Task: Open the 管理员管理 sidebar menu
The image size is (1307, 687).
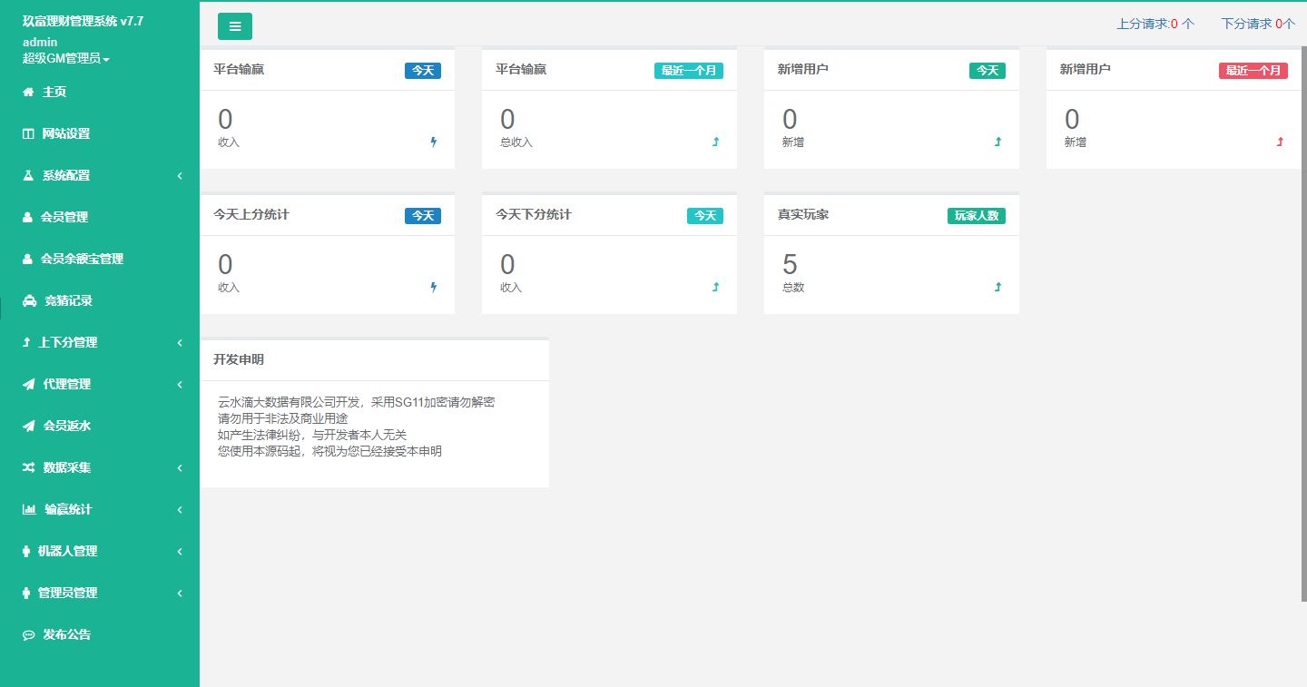Action: [x=67, y=593]
